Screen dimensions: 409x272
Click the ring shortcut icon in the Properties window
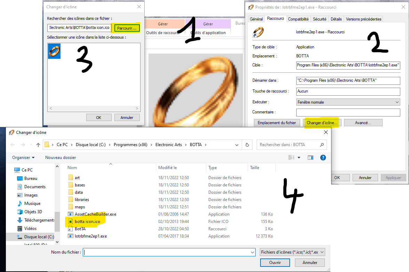[x=258, y=32]
